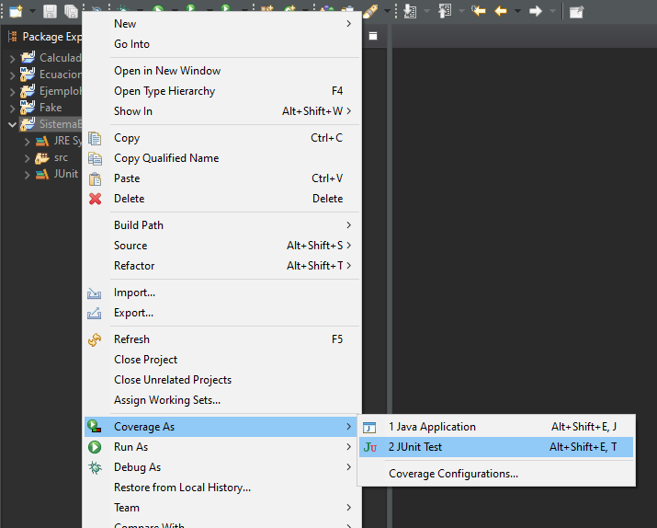Choose Copy Qualified Name
The image size is (657, 528).
tap(166, 158)
